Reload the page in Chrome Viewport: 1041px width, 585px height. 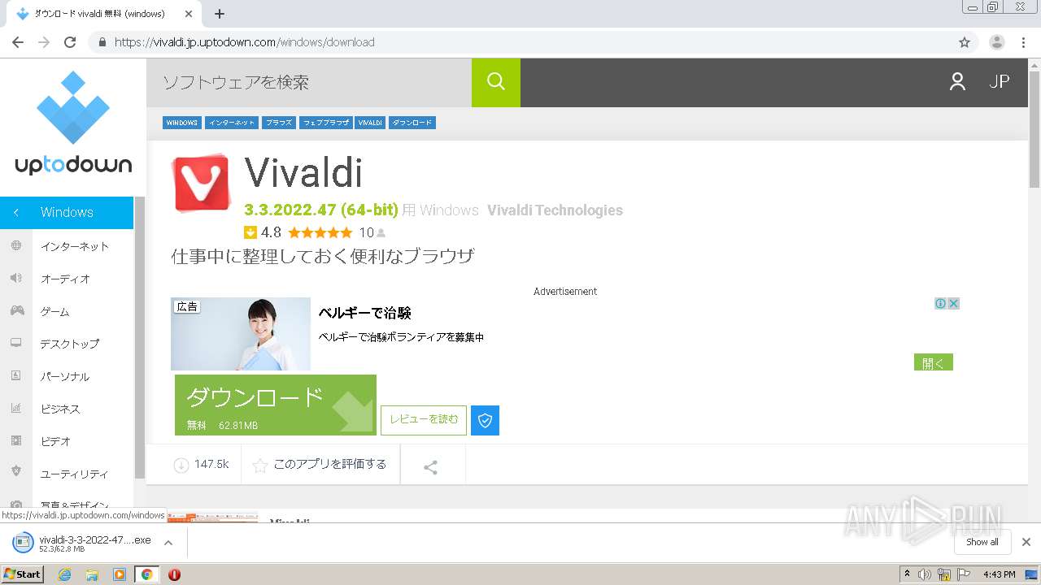coord(70,42)
